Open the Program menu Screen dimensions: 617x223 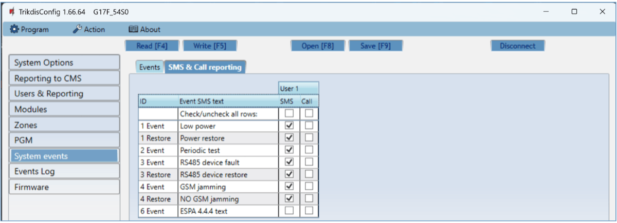tap(30, 29)
